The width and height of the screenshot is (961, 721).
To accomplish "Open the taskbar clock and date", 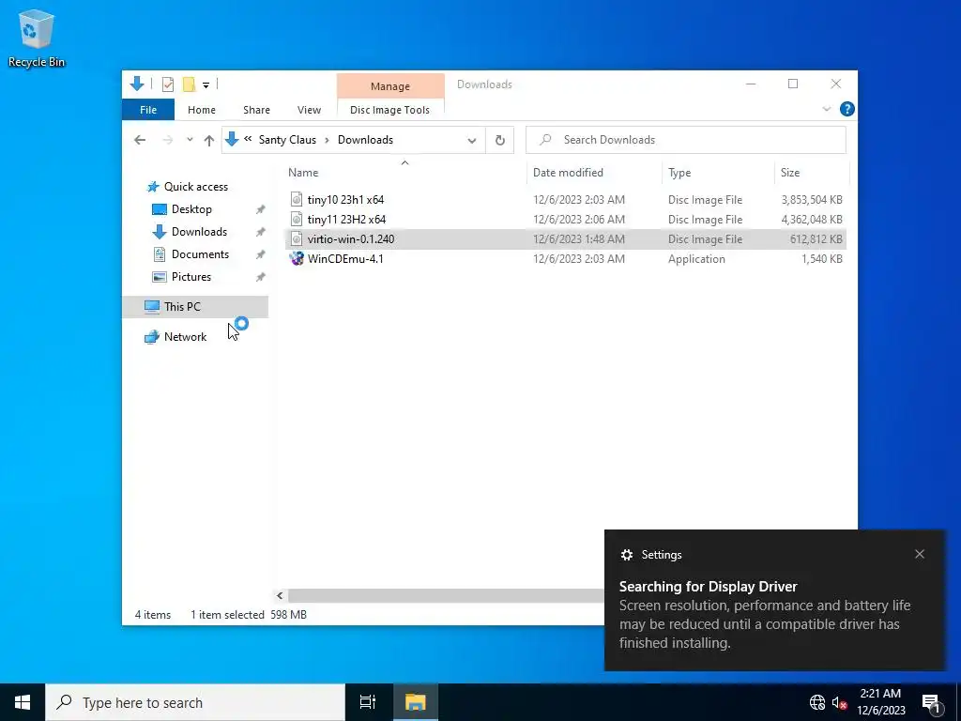I will (880, 702).
